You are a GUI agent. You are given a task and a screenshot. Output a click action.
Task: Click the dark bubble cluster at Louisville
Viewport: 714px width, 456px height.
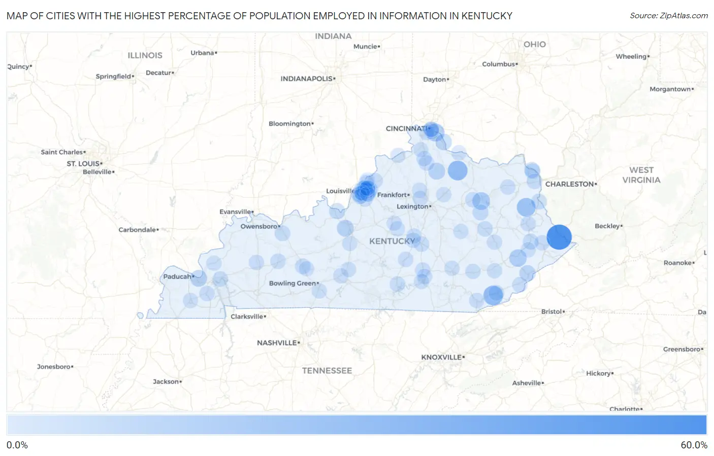364,192
